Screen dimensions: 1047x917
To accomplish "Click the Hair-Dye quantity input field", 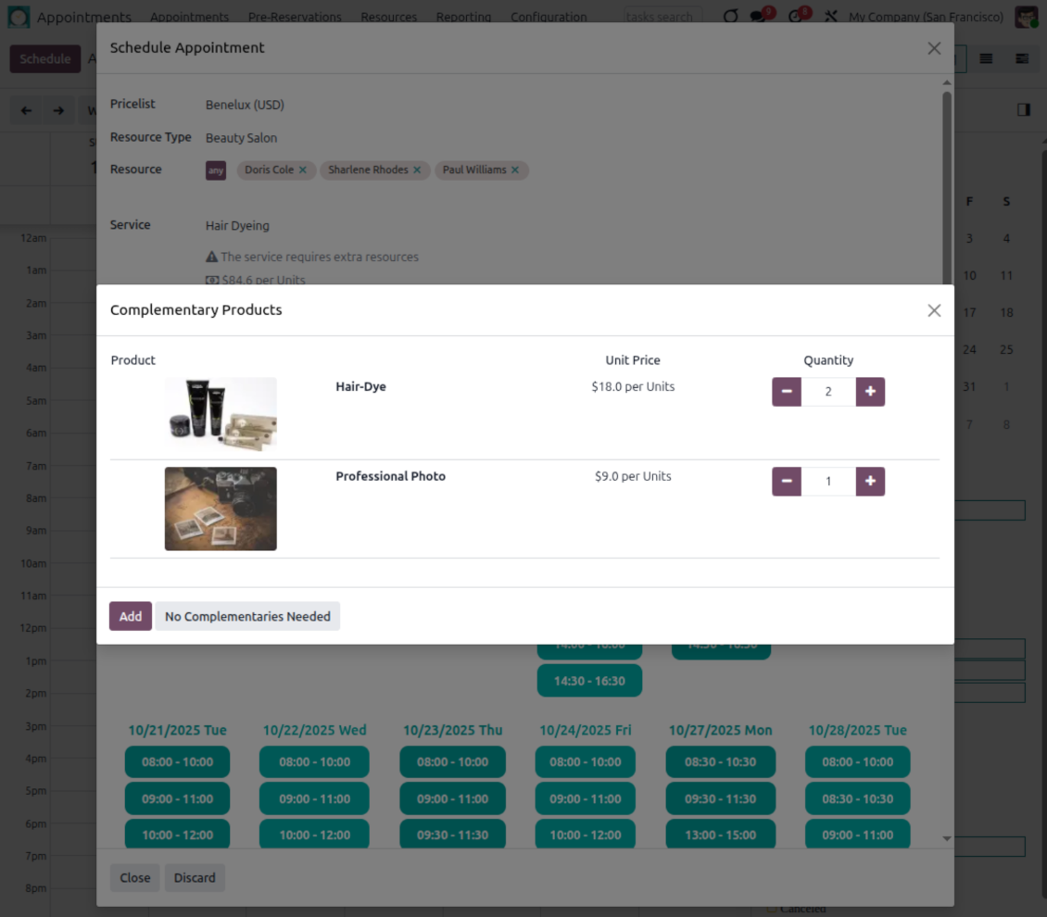I will point(828,392).
